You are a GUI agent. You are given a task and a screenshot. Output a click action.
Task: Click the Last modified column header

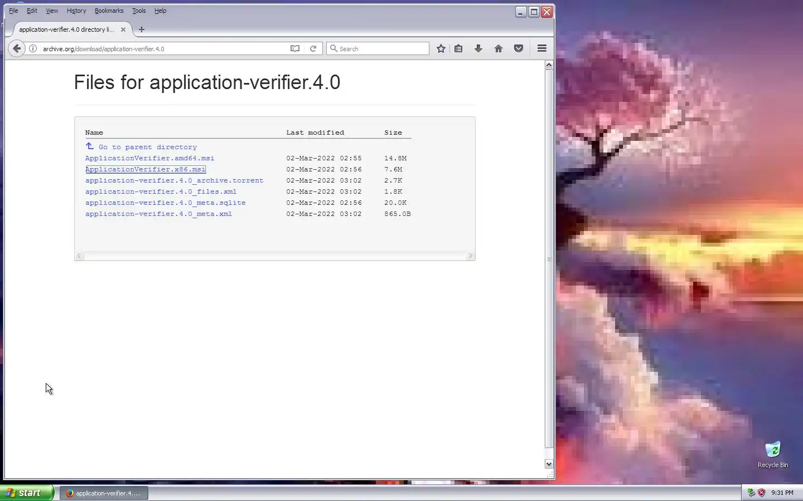315,132
